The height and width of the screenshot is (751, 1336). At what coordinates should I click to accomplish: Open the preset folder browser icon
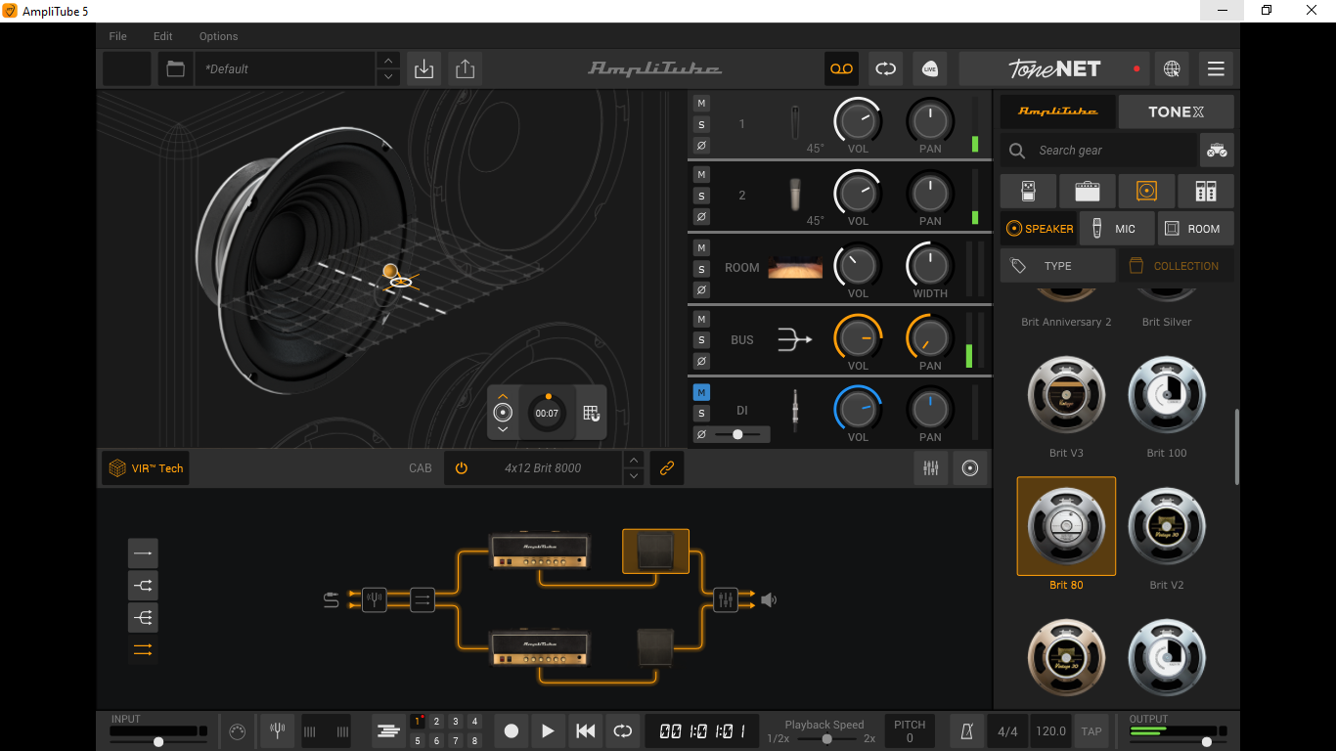click(x=176, y=68)
